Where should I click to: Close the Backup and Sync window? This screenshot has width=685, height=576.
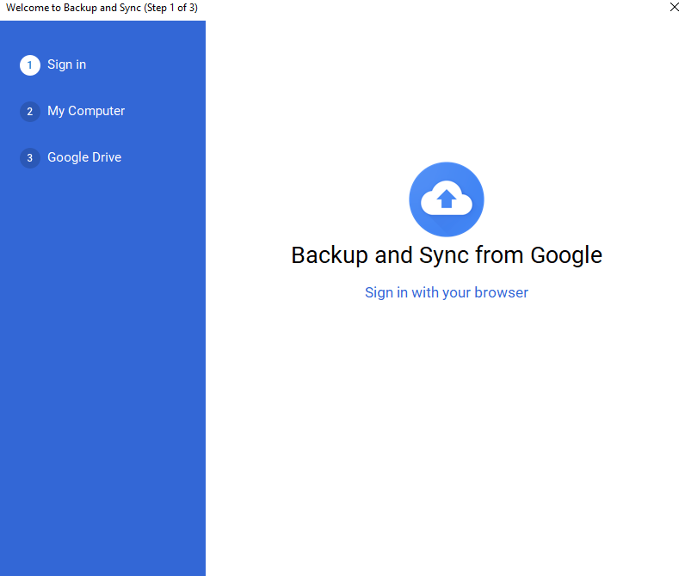point(674,7)
